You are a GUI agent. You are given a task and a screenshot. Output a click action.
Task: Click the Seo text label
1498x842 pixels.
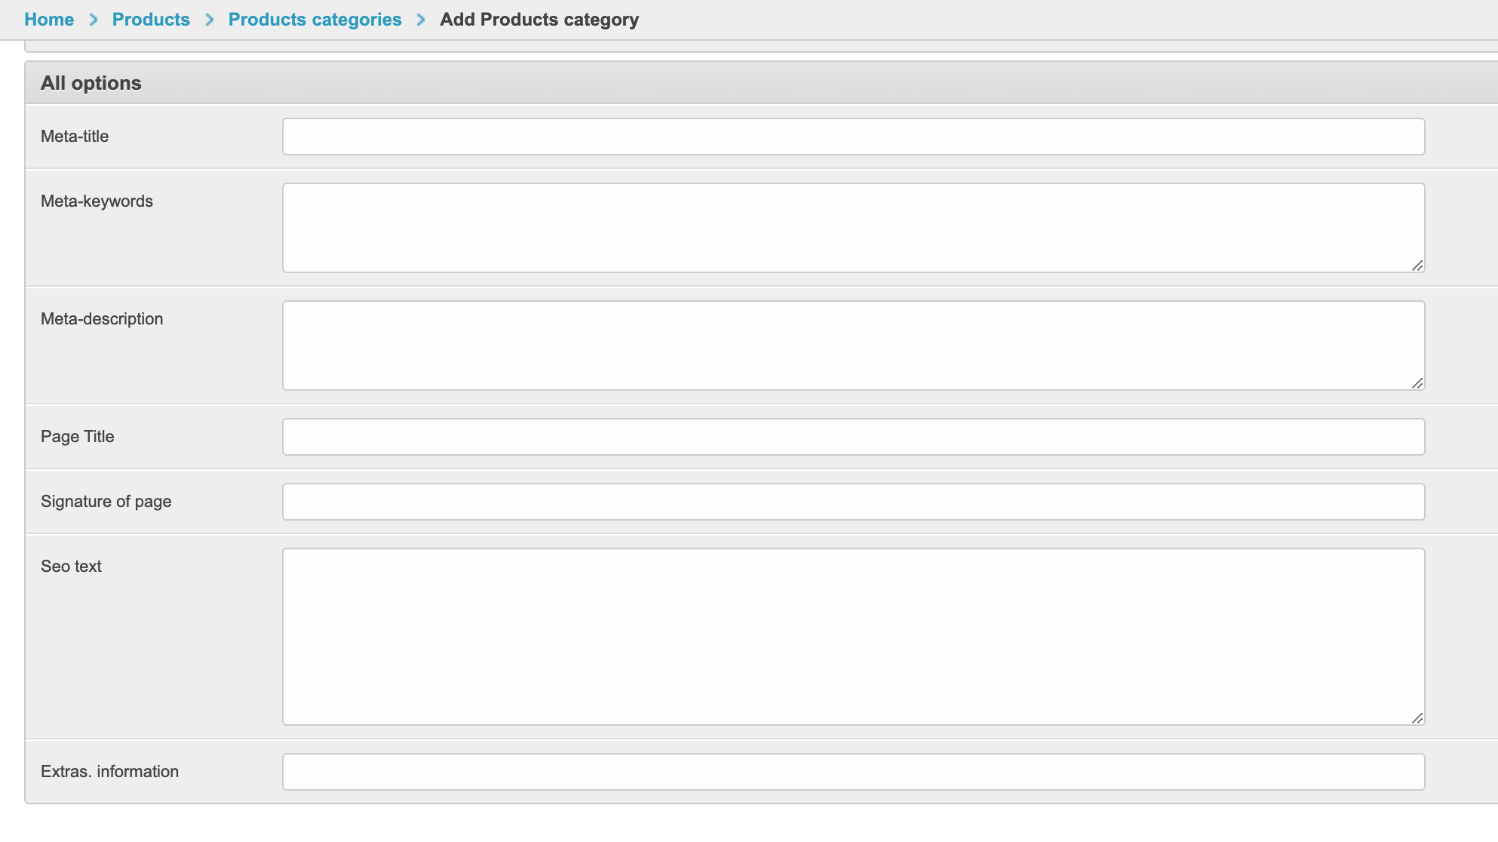pyautogui.click(x=71, y=567)
